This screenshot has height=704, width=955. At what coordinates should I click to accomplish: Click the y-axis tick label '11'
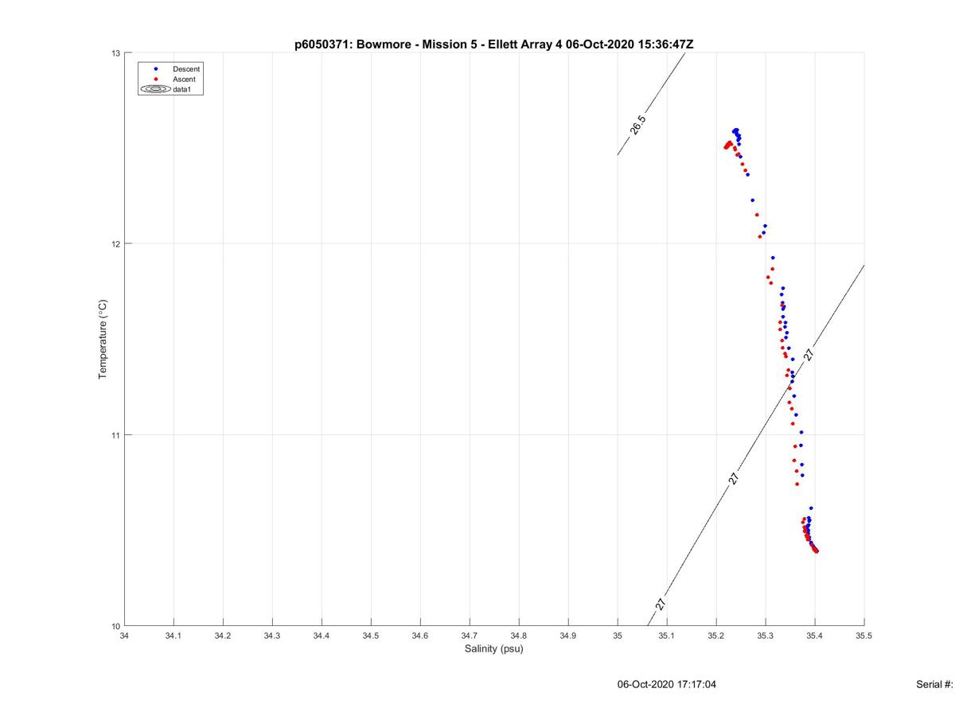(115, 435)
